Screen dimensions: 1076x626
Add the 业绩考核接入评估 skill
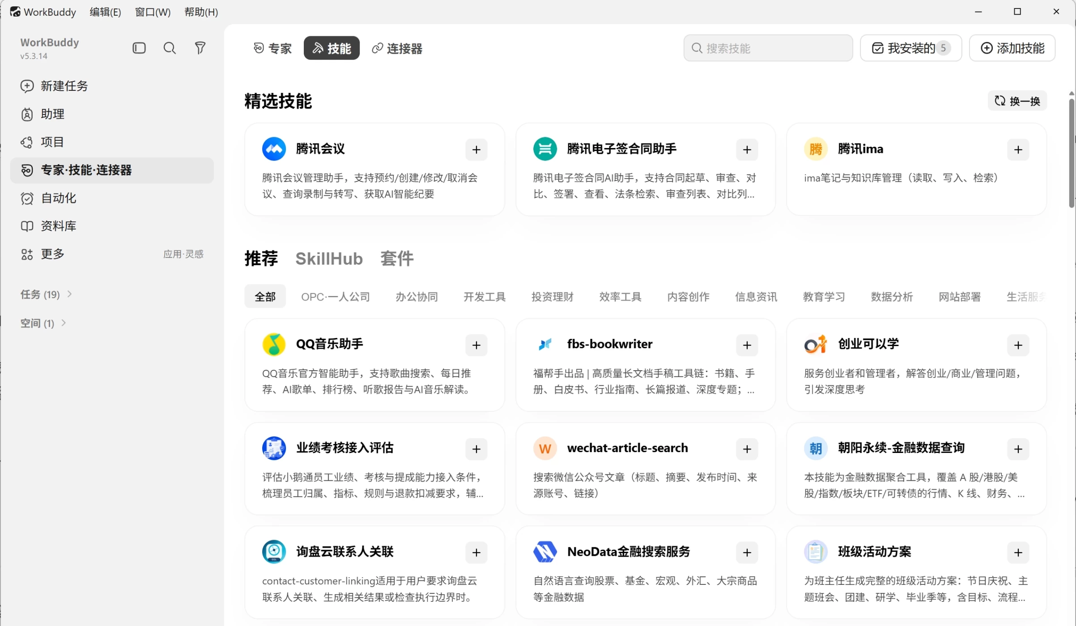point(476,449)
